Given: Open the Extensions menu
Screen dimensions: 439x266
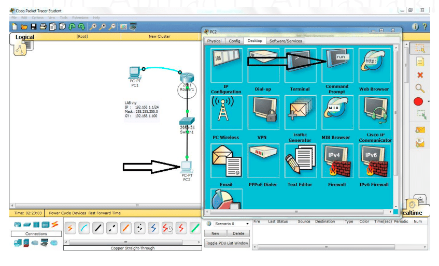Looking at the screenshot, I should tap(80, 18).
